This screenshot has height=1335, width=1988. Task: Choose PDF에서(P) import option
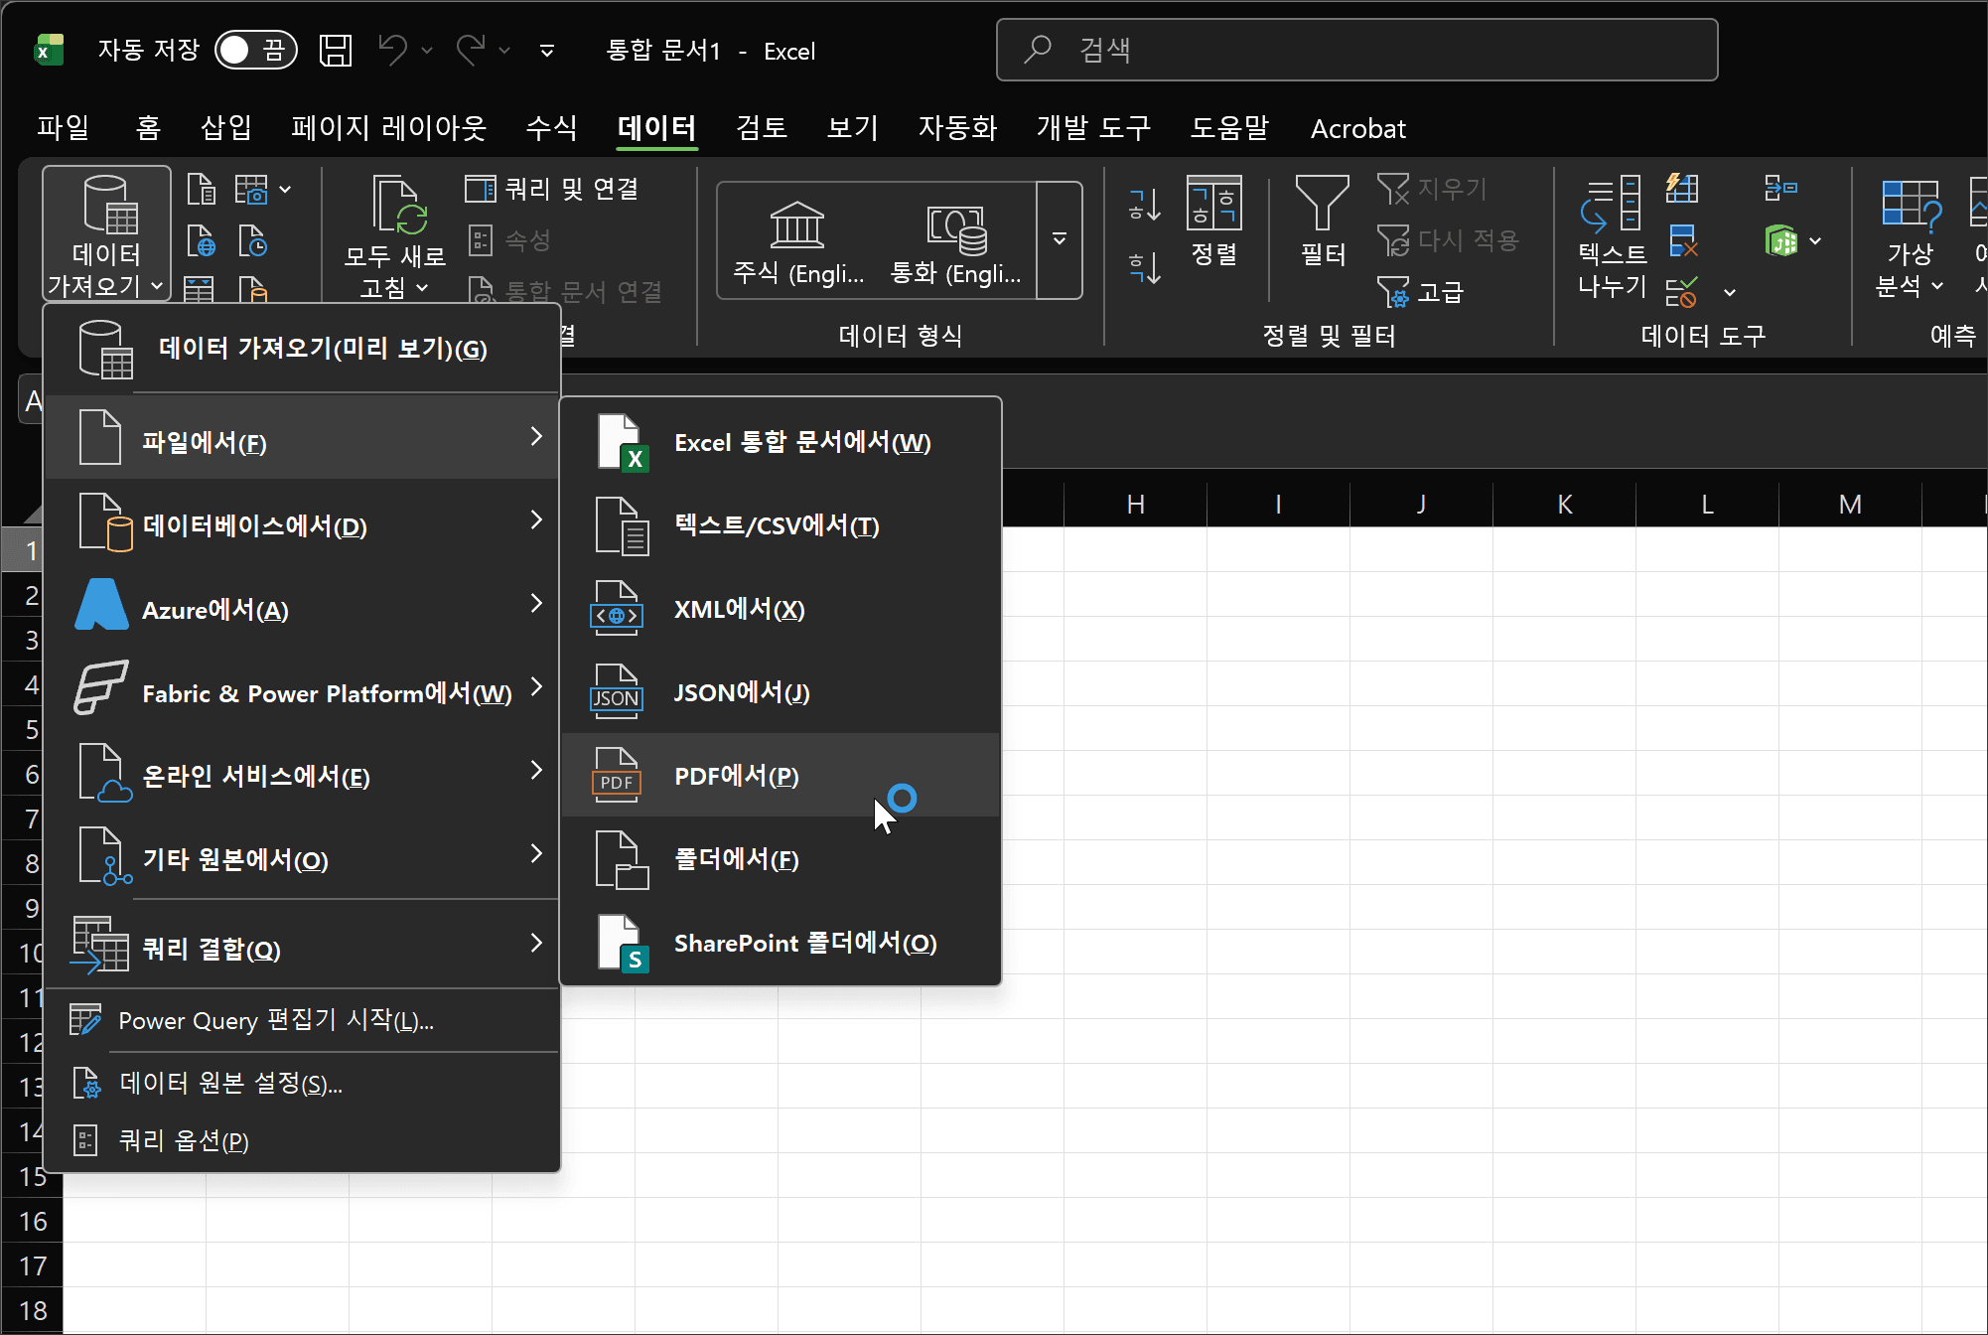[x=781, y=776]
